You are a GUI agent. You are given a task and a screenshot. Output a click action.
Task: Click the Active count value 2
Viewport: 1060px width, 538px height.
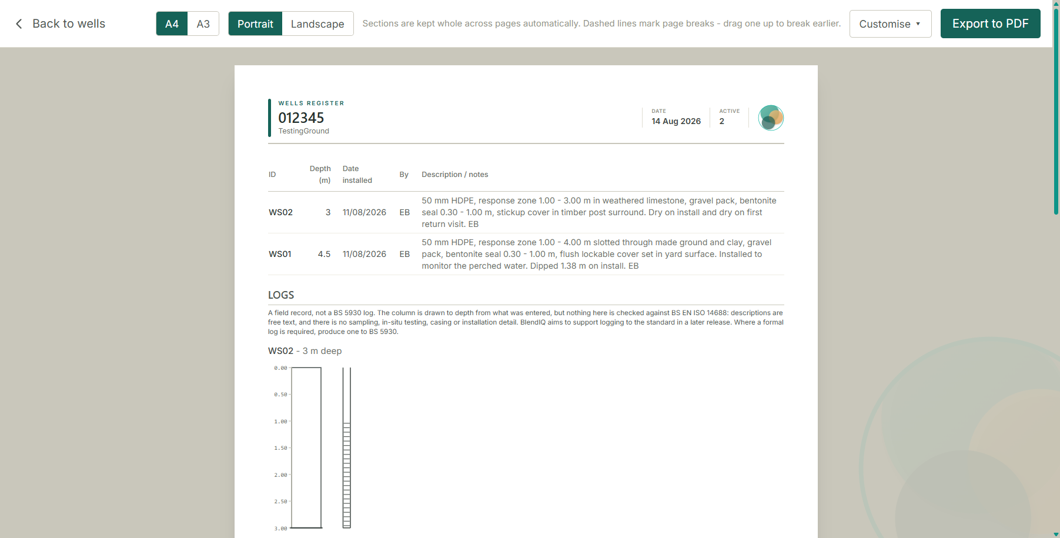point(722,121)
